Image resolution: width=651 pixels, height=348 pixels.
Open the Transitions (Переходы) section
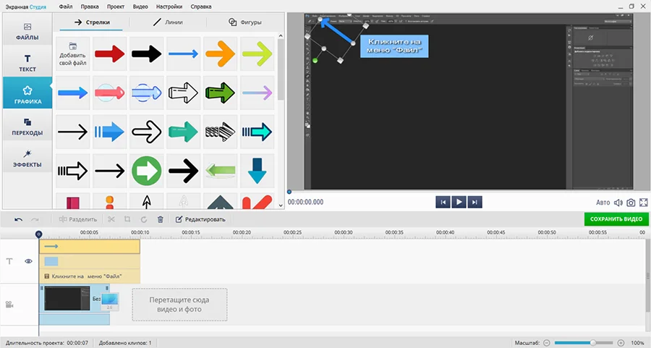click(27, 127)
